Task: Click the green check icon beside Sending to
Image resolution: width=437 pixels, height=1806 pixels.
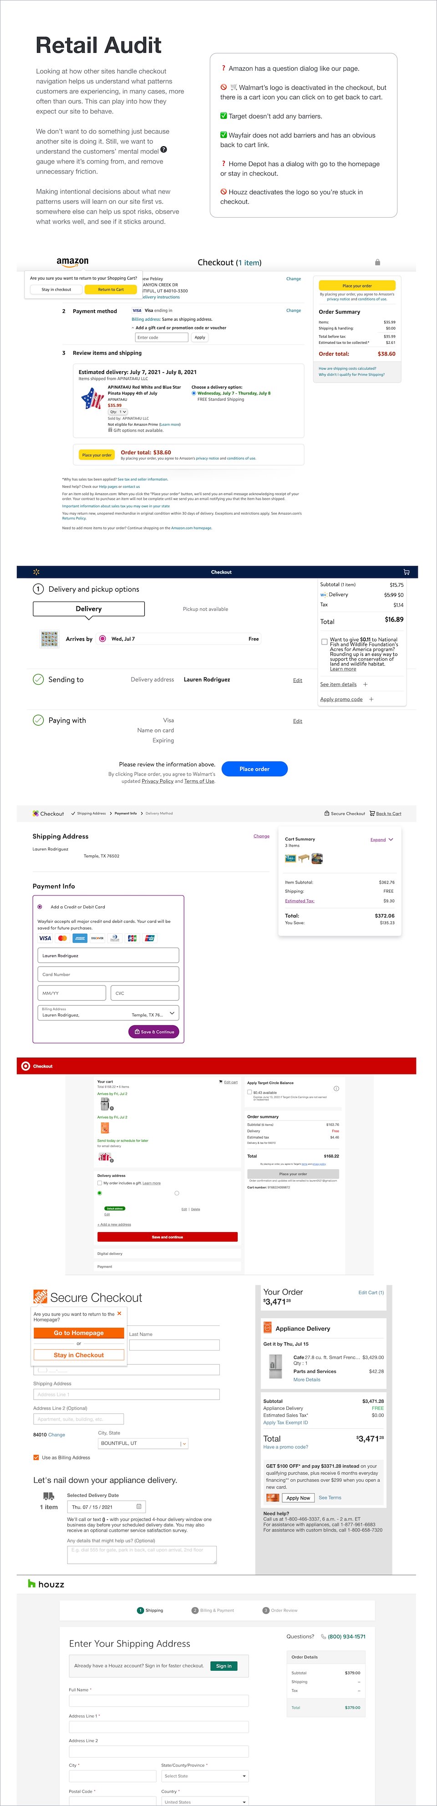Action: (39, 679)
